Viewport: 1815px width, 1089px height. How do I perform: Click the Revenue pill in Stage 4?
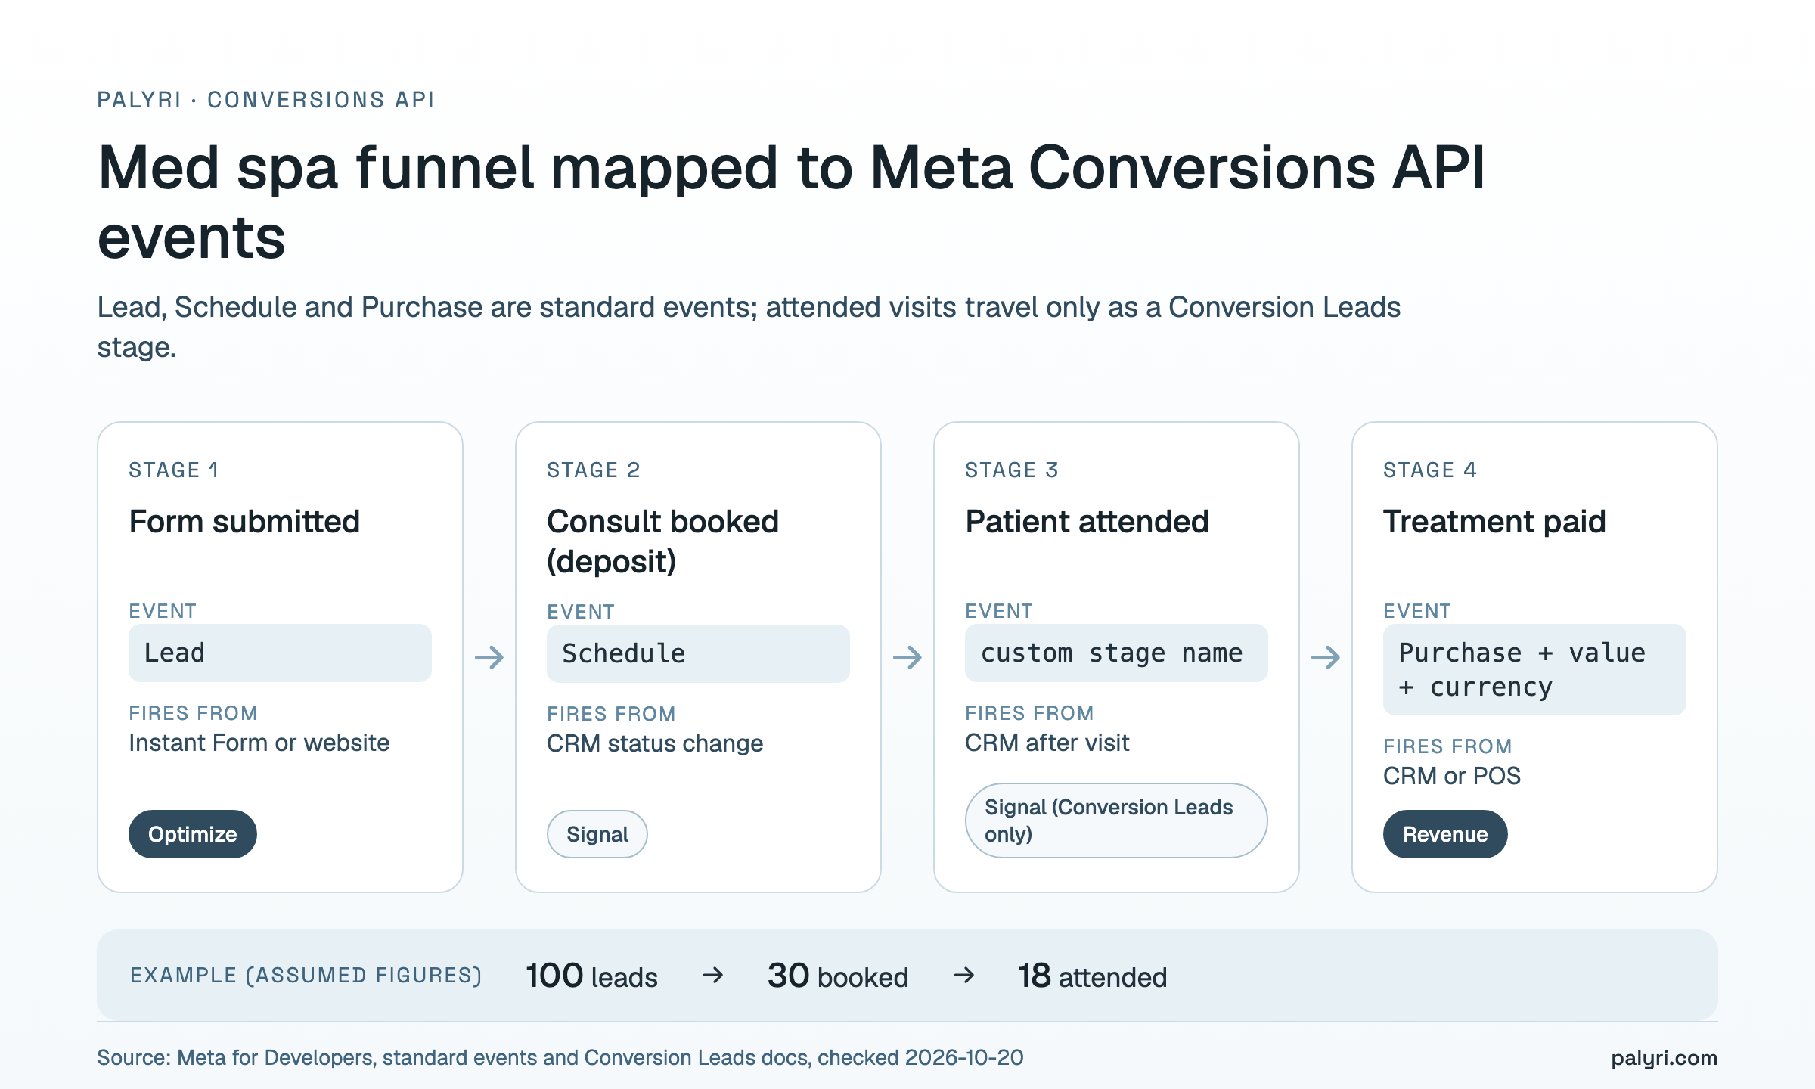click(x=1445, y=834)
